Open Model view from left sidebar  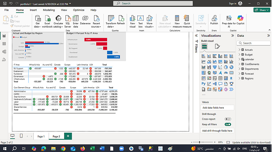4,52
